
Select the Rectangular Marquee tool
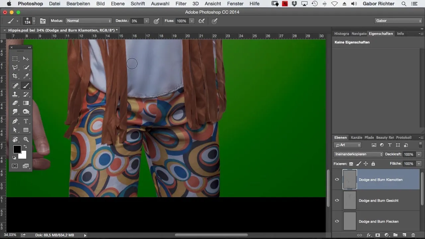[15, 59]
